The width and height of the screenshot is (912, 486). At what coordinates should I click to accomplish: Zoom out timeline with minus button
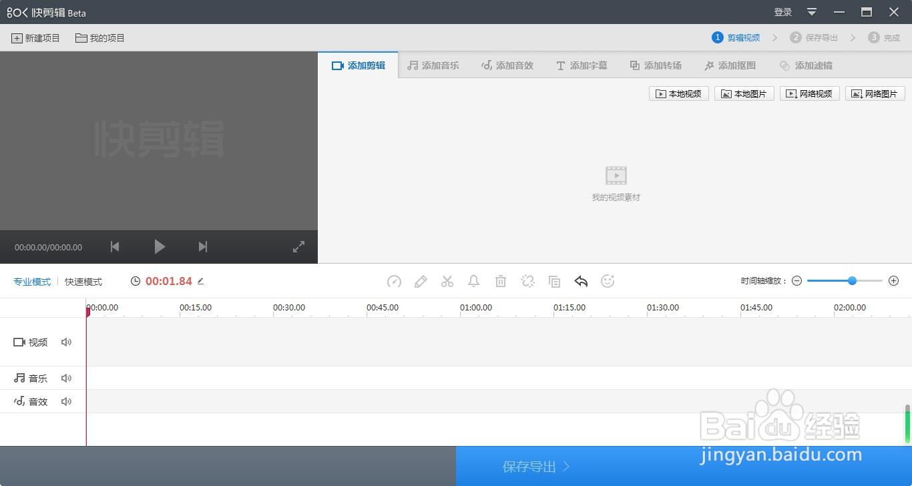pyautogui.click(x=796, y=281)
